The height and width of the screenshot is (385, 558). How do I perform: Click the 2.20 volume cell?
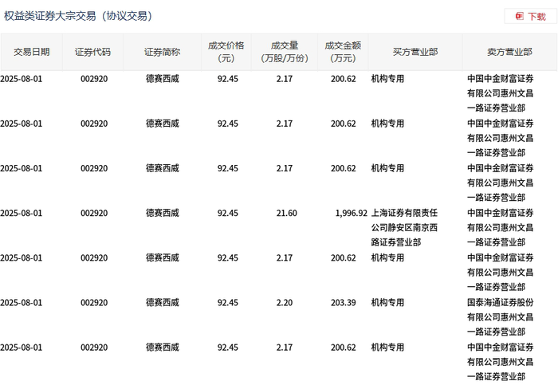tap(285, 303)
